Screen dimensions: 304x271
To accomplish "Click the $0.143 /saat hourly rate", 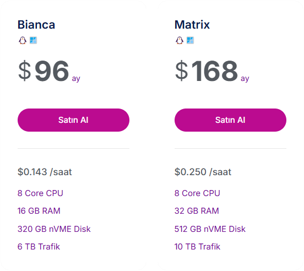I will point(45,172).
